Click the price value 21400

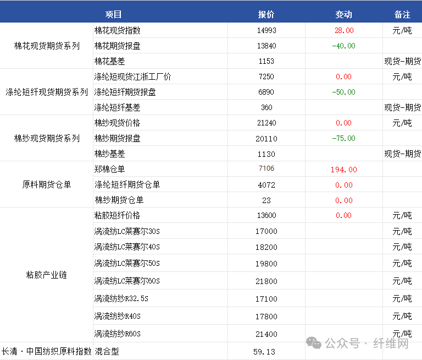click(266, 334)
